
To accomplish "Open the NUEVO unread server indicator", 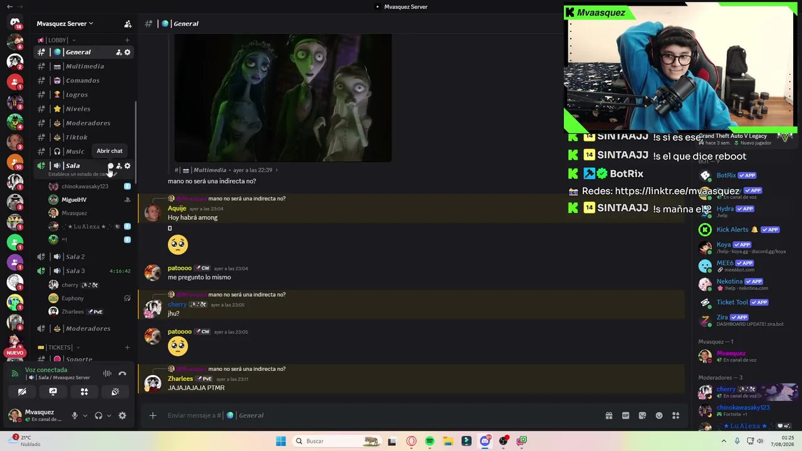I will pos(15,353).
